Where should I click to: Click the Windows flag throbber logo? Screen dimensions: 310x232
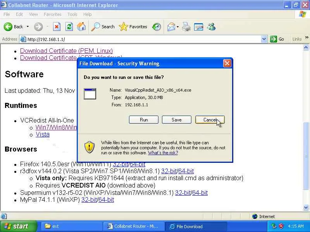303,14
